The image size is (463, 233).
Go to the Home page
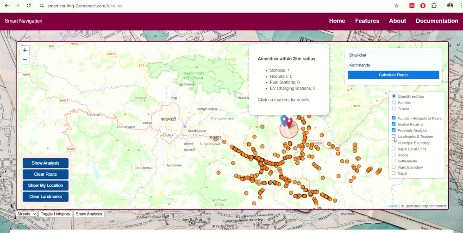[x=337, y=21]
